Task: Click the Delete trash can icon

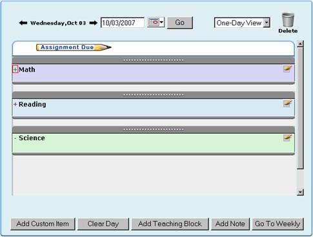Action: pyautogui.click(x=288, y=19)
